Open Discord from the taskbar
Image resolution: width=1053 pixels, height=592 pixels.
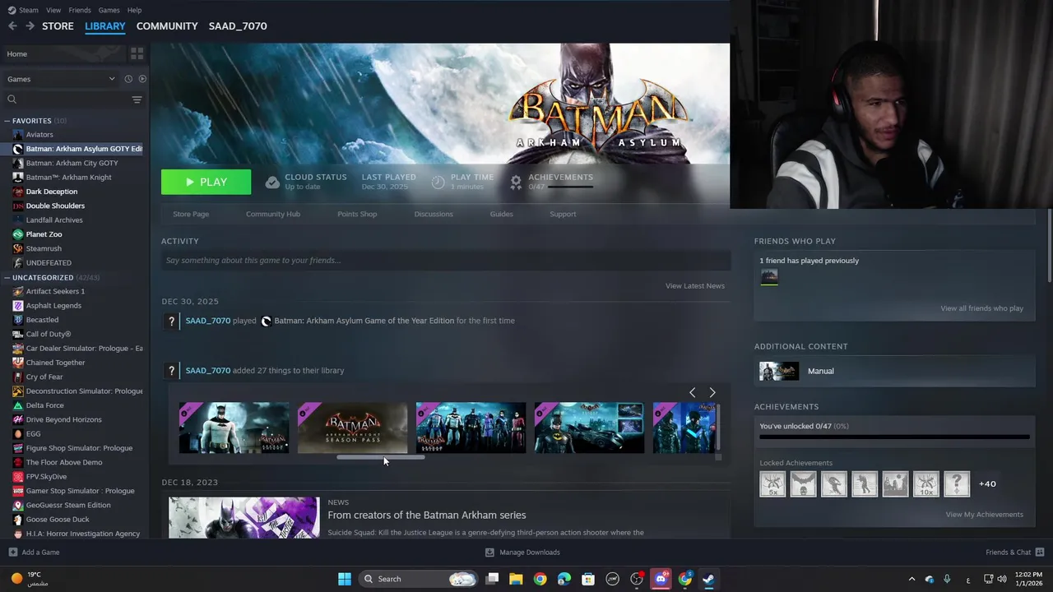(x=661, y=579)
